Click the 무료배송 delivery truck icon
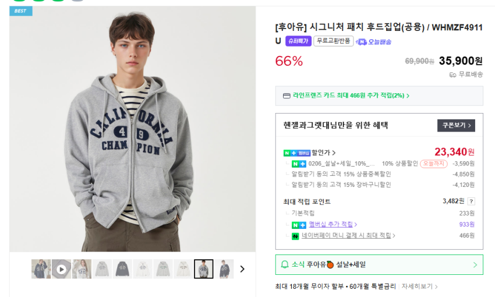This screenshot has width=495, height=297. point(452,75)
